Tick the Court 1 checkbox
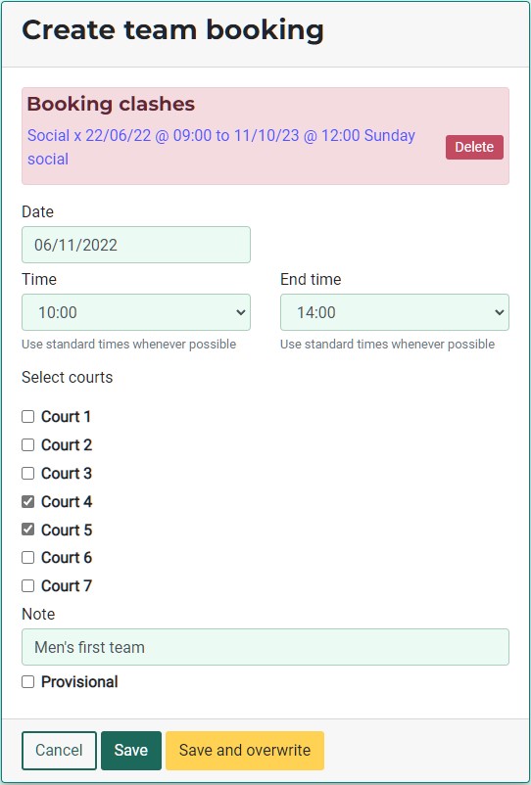The image size is (531, 785). [x=28, y=417]
